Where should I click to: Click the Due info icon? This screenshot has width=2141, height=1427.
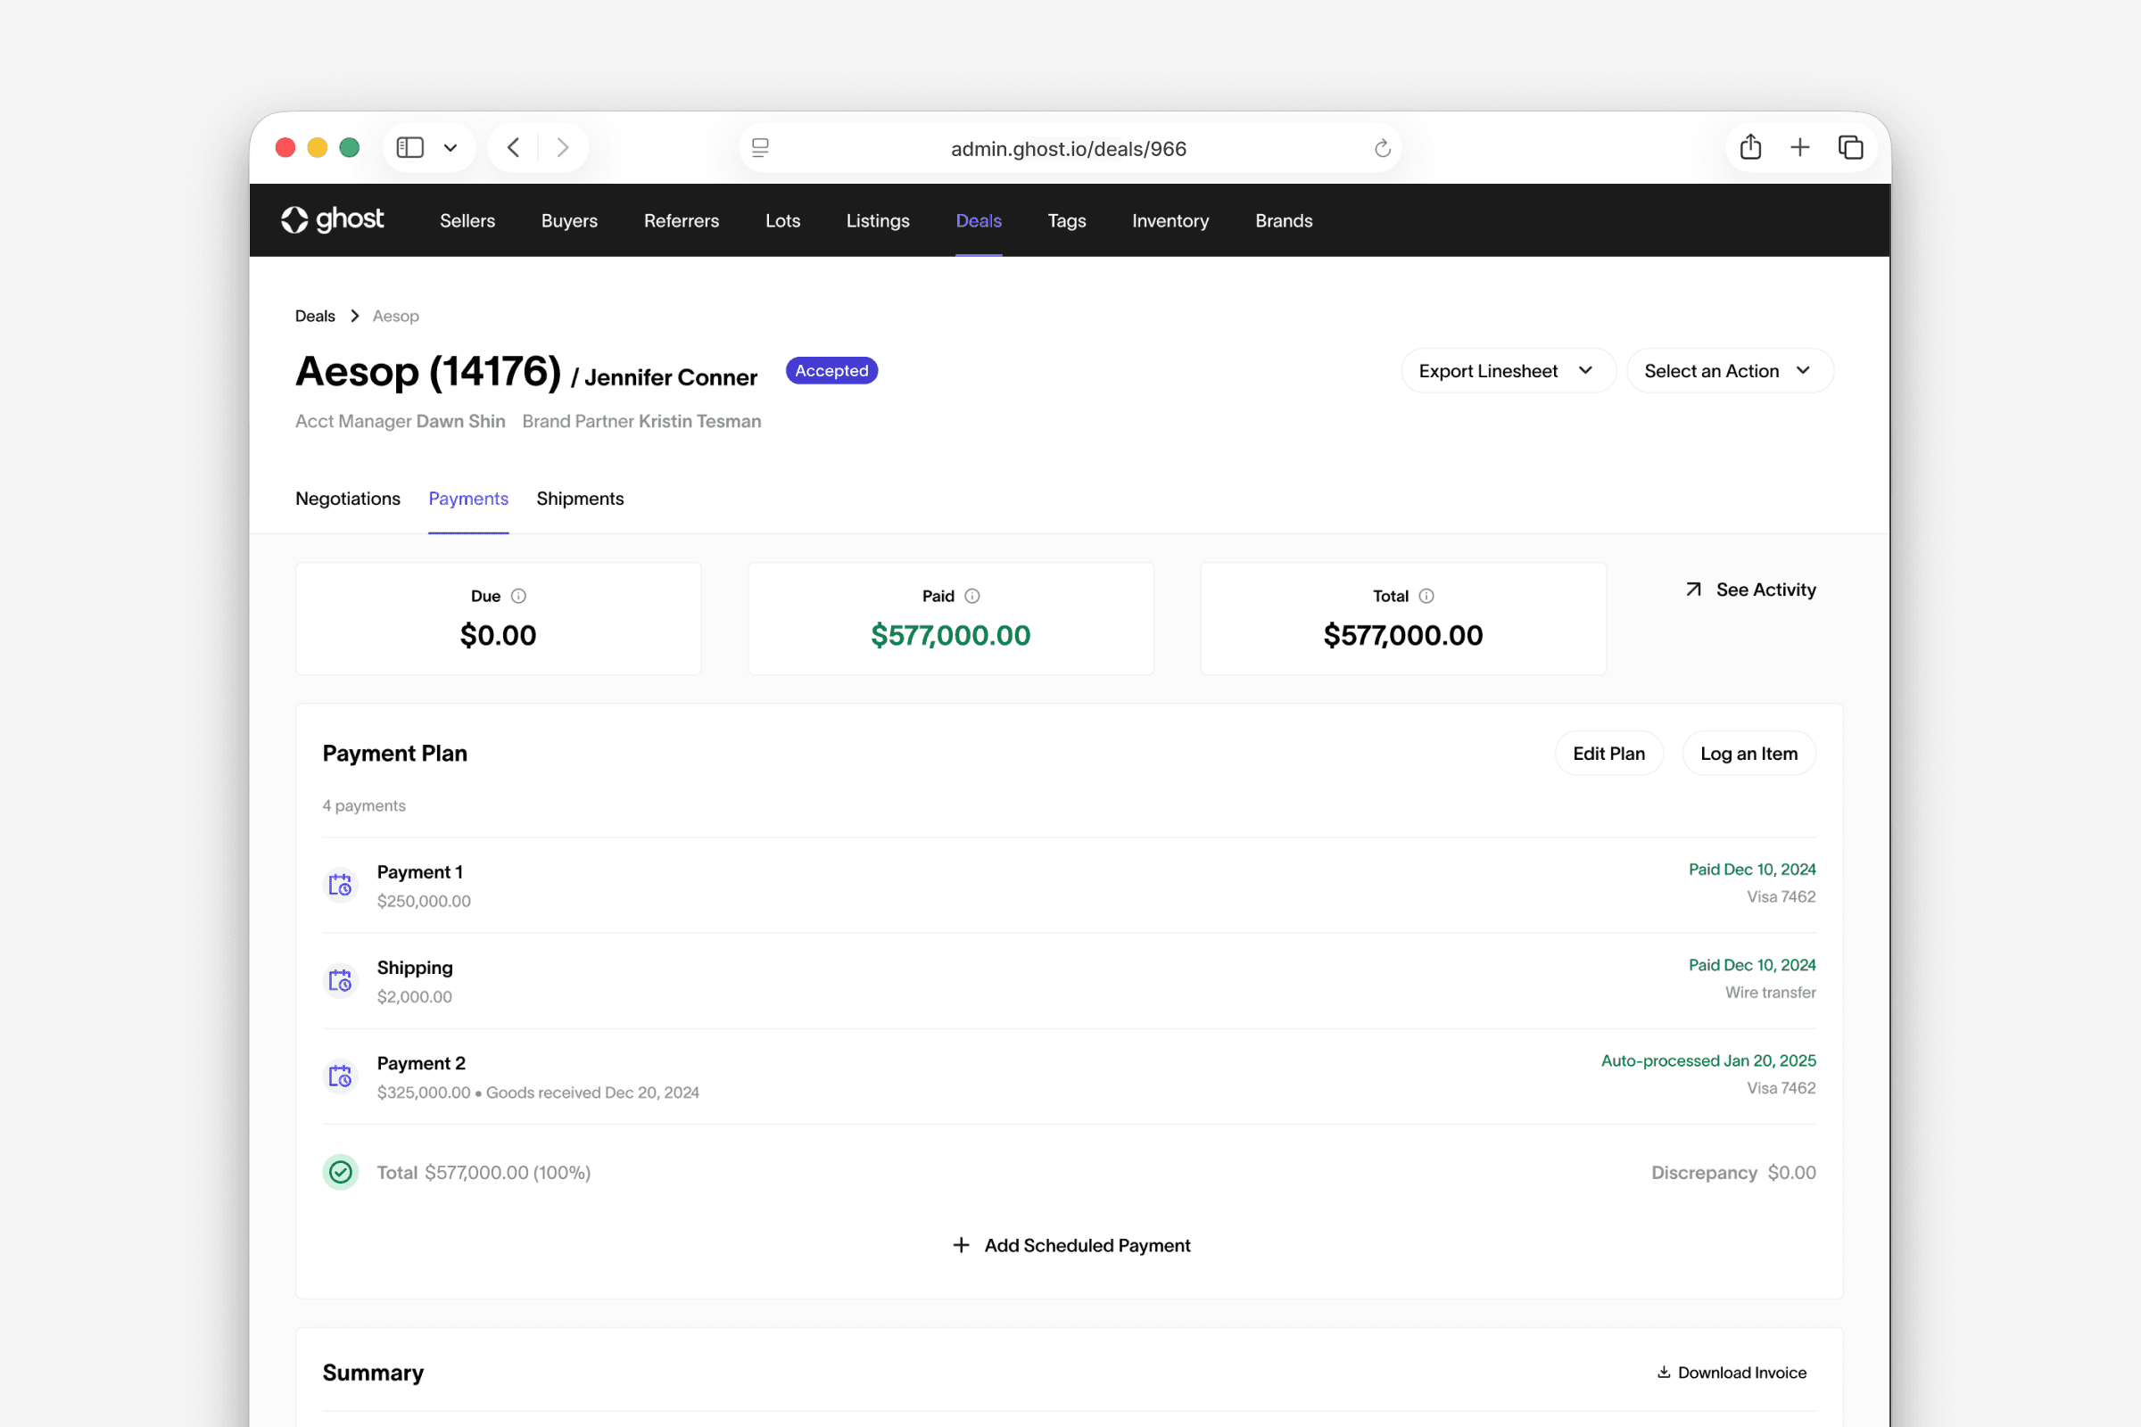pos(519,596)
